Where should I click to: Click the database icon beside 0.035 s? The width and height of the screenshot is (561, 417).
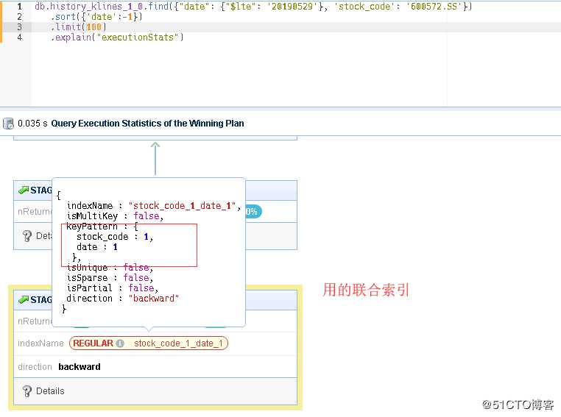click(8, 124)
